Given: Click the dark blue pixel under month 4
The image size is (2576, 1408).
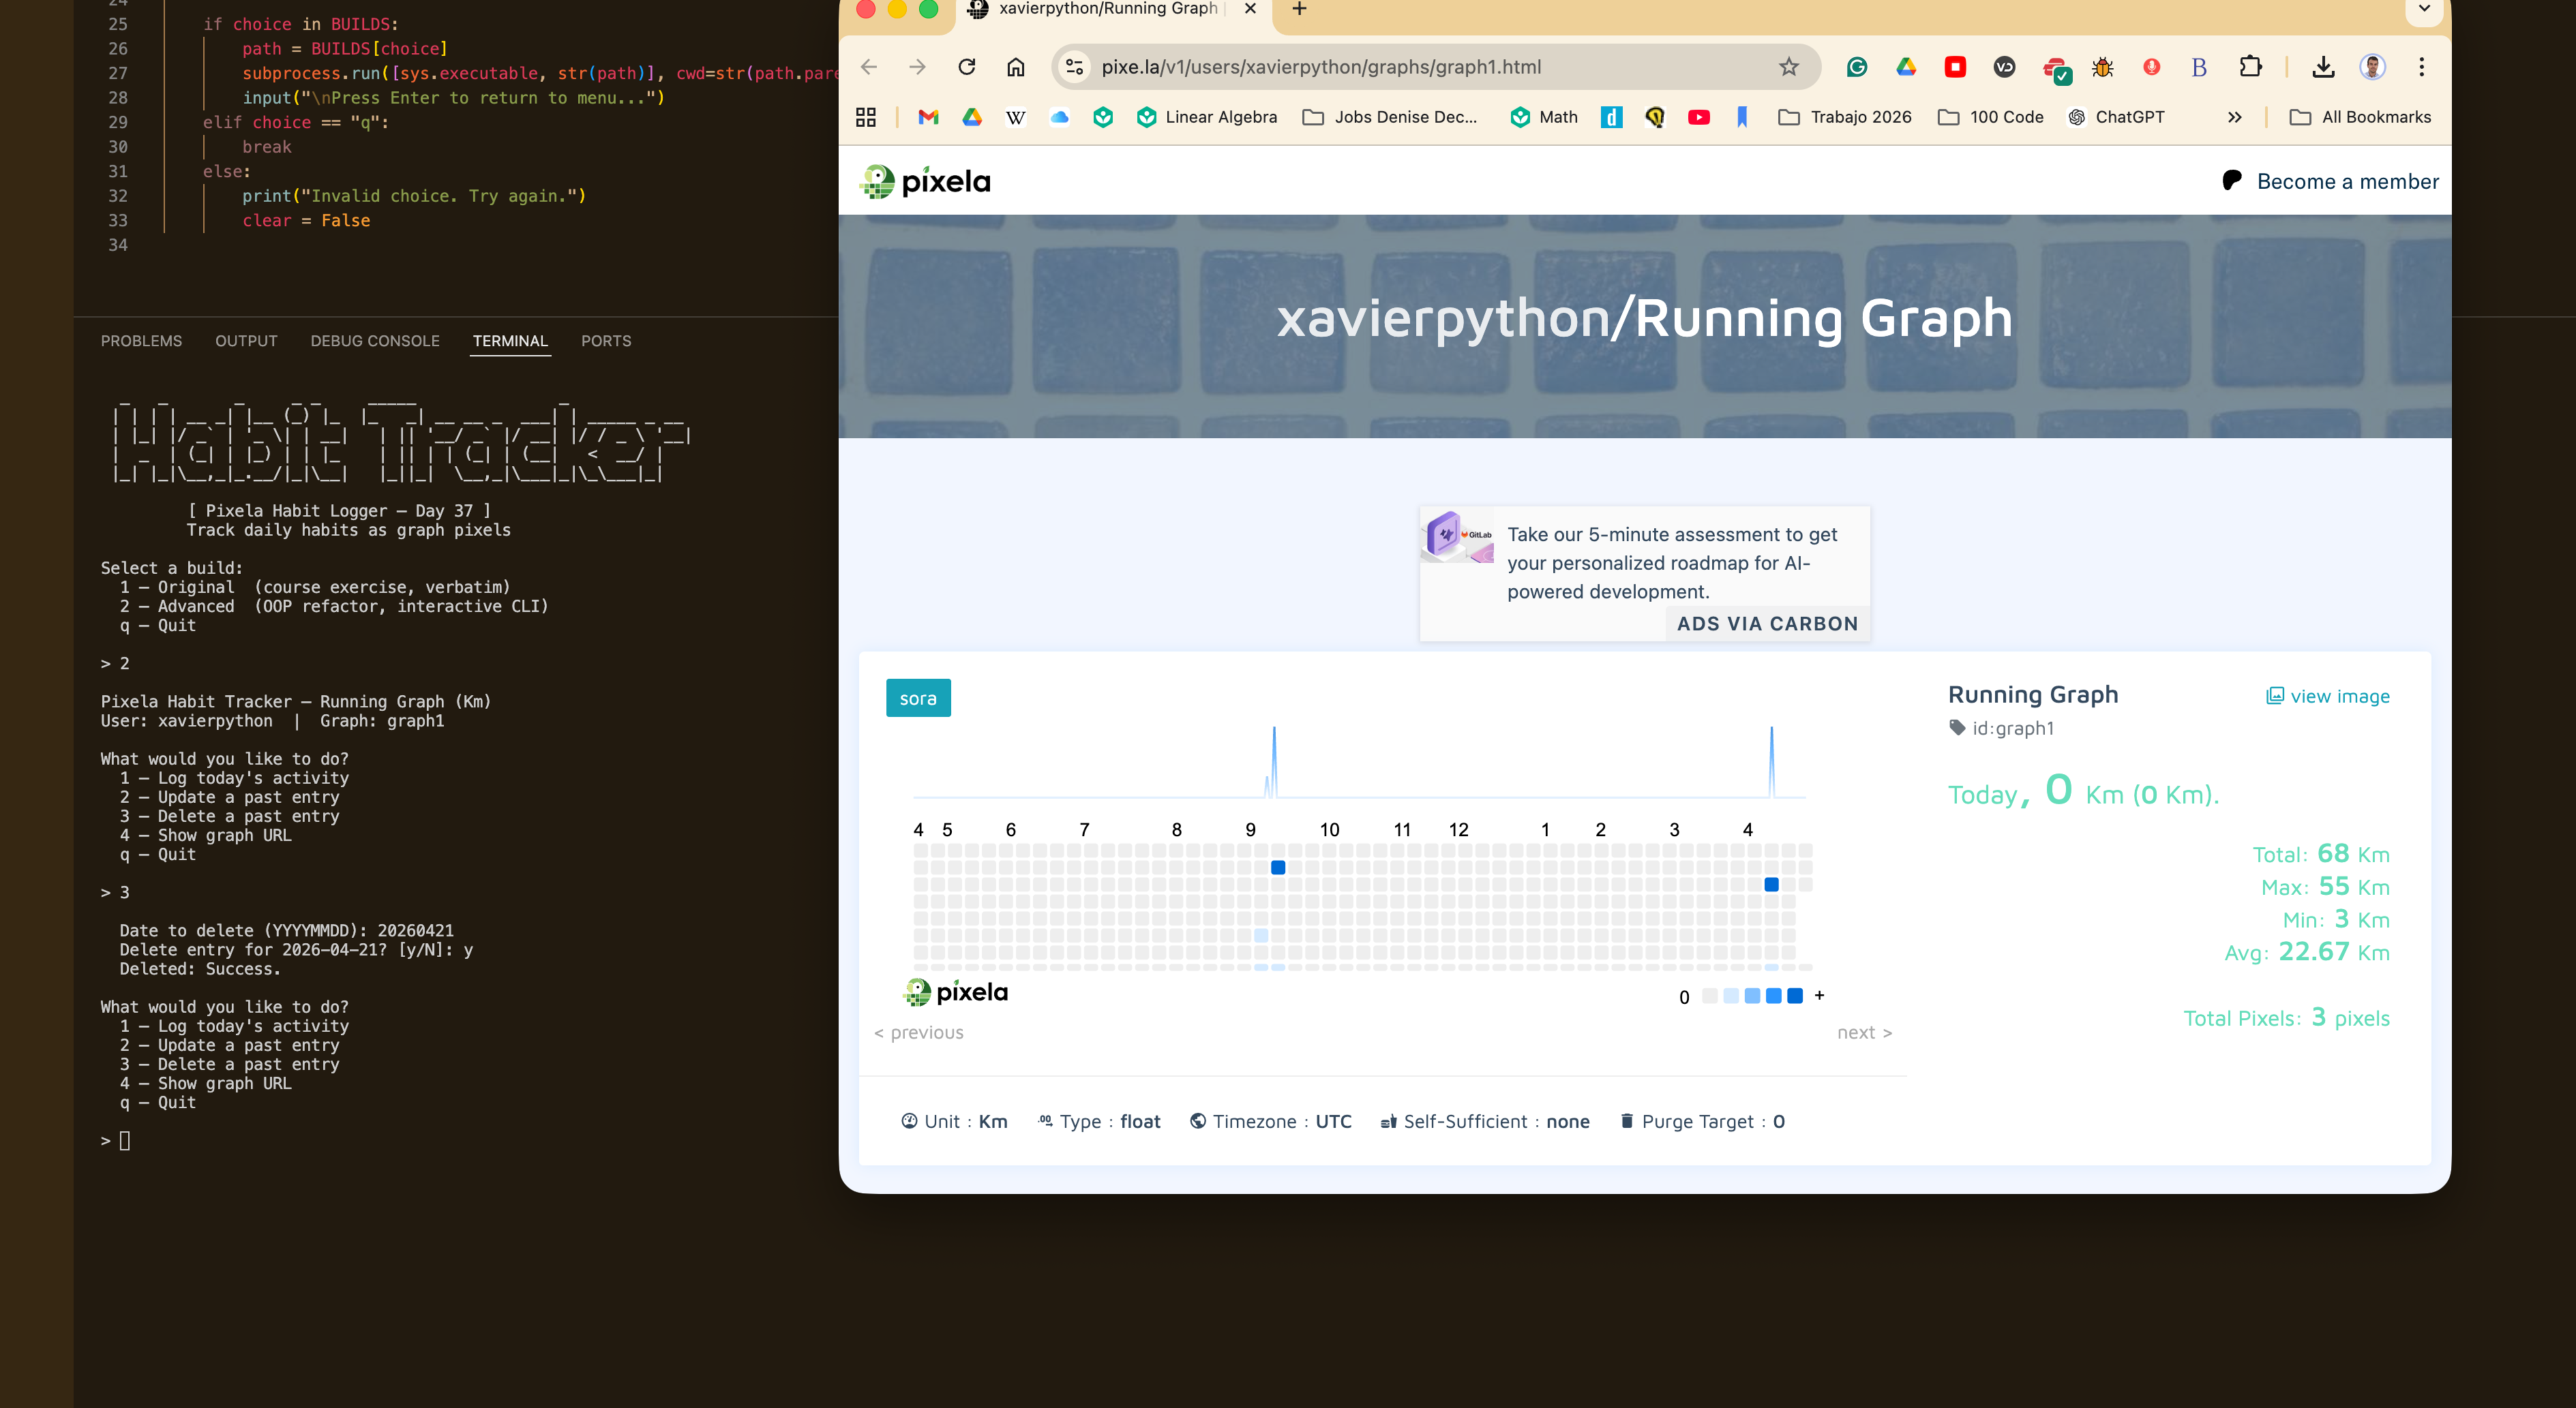Looking at the screenshot, I should coord(1771,885).
